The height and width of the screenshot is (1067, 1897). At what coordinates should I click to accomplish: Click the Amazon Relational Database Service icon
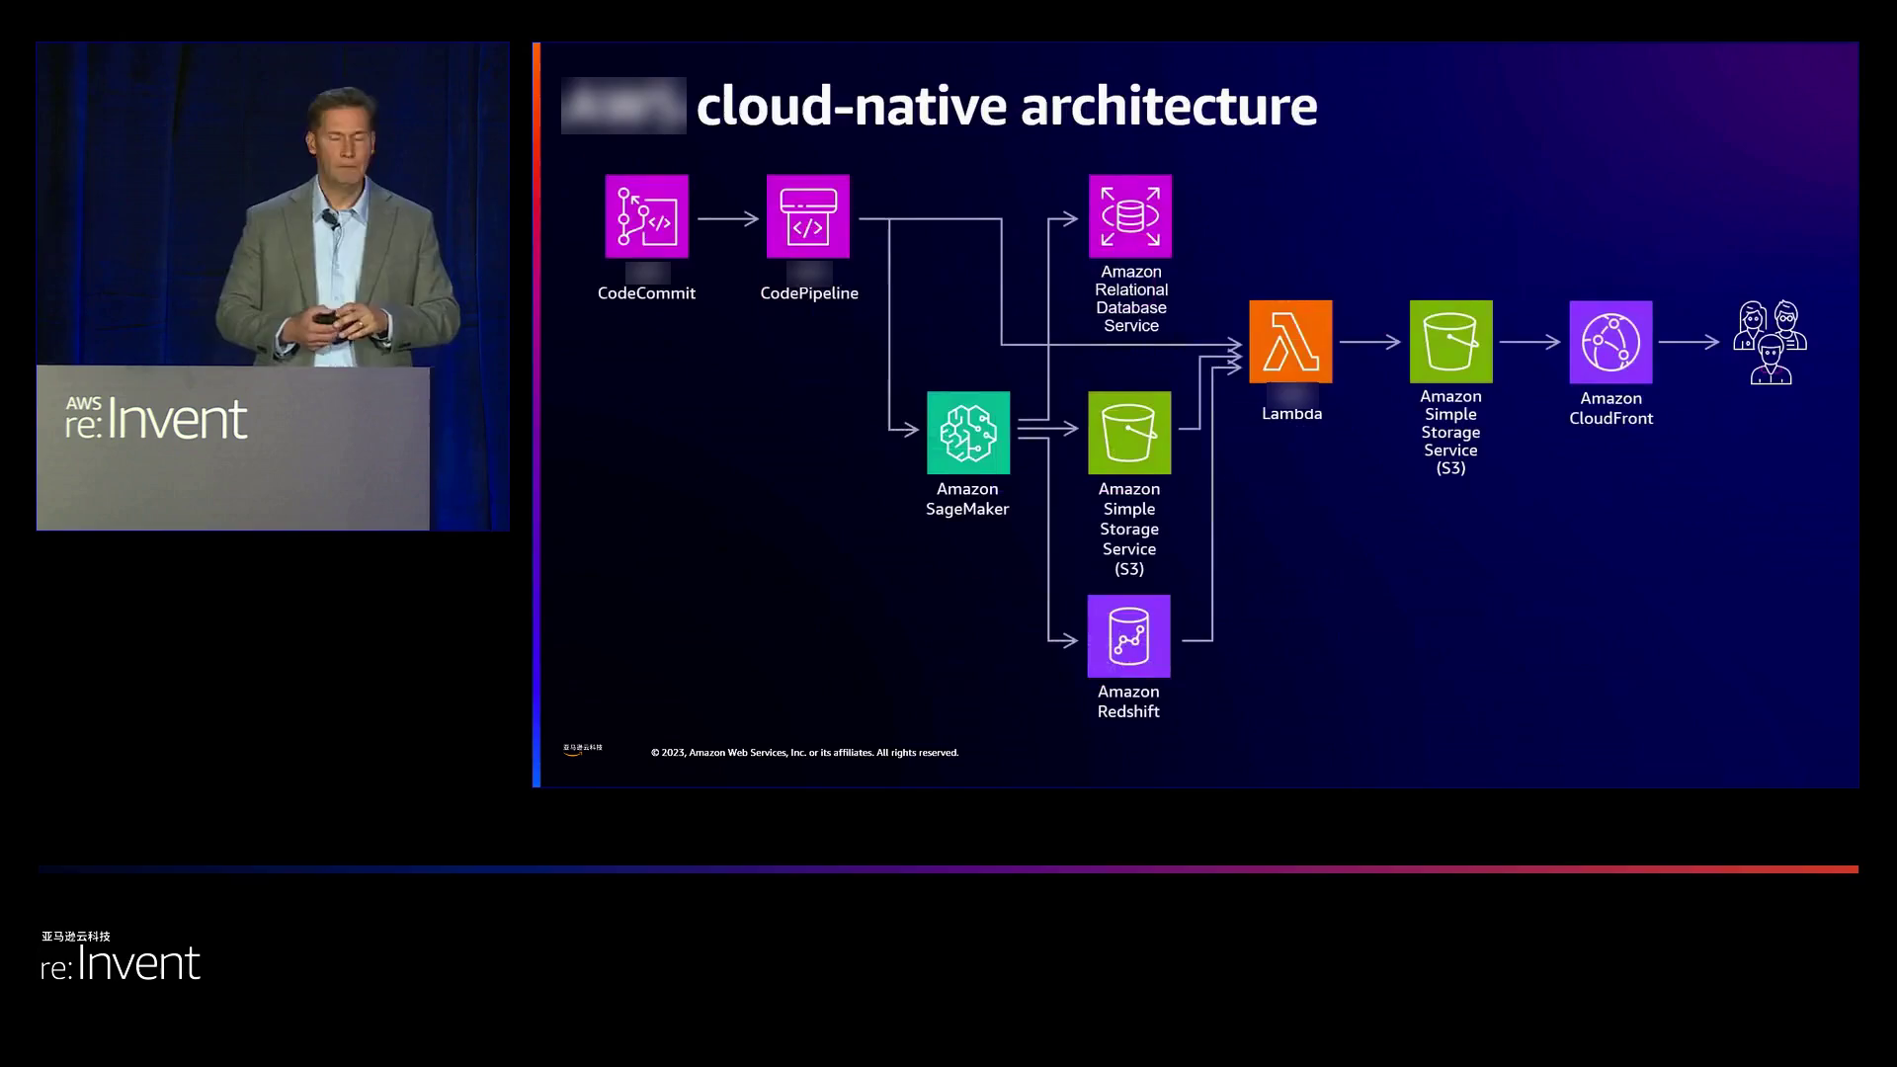click(1129, 216)
